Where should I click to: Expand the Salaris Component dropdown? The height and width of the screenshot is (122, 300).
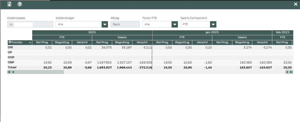213,24
